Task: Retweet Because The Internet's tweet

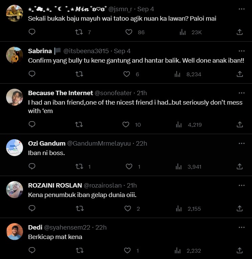Action: 79,125
